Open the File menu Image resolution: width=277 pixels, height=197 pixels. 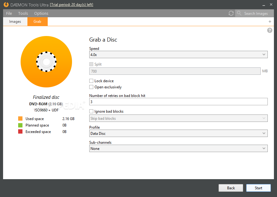9,14
